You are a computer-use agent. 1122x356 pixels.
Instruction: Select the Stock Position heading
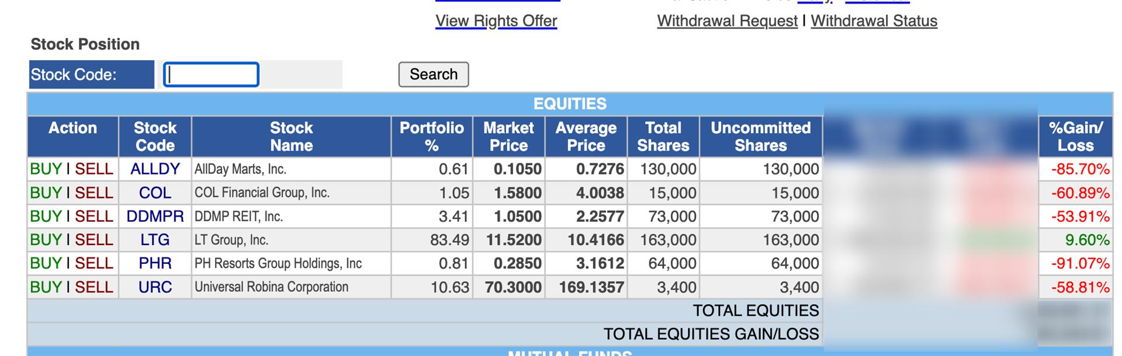(x=85, y=44)
